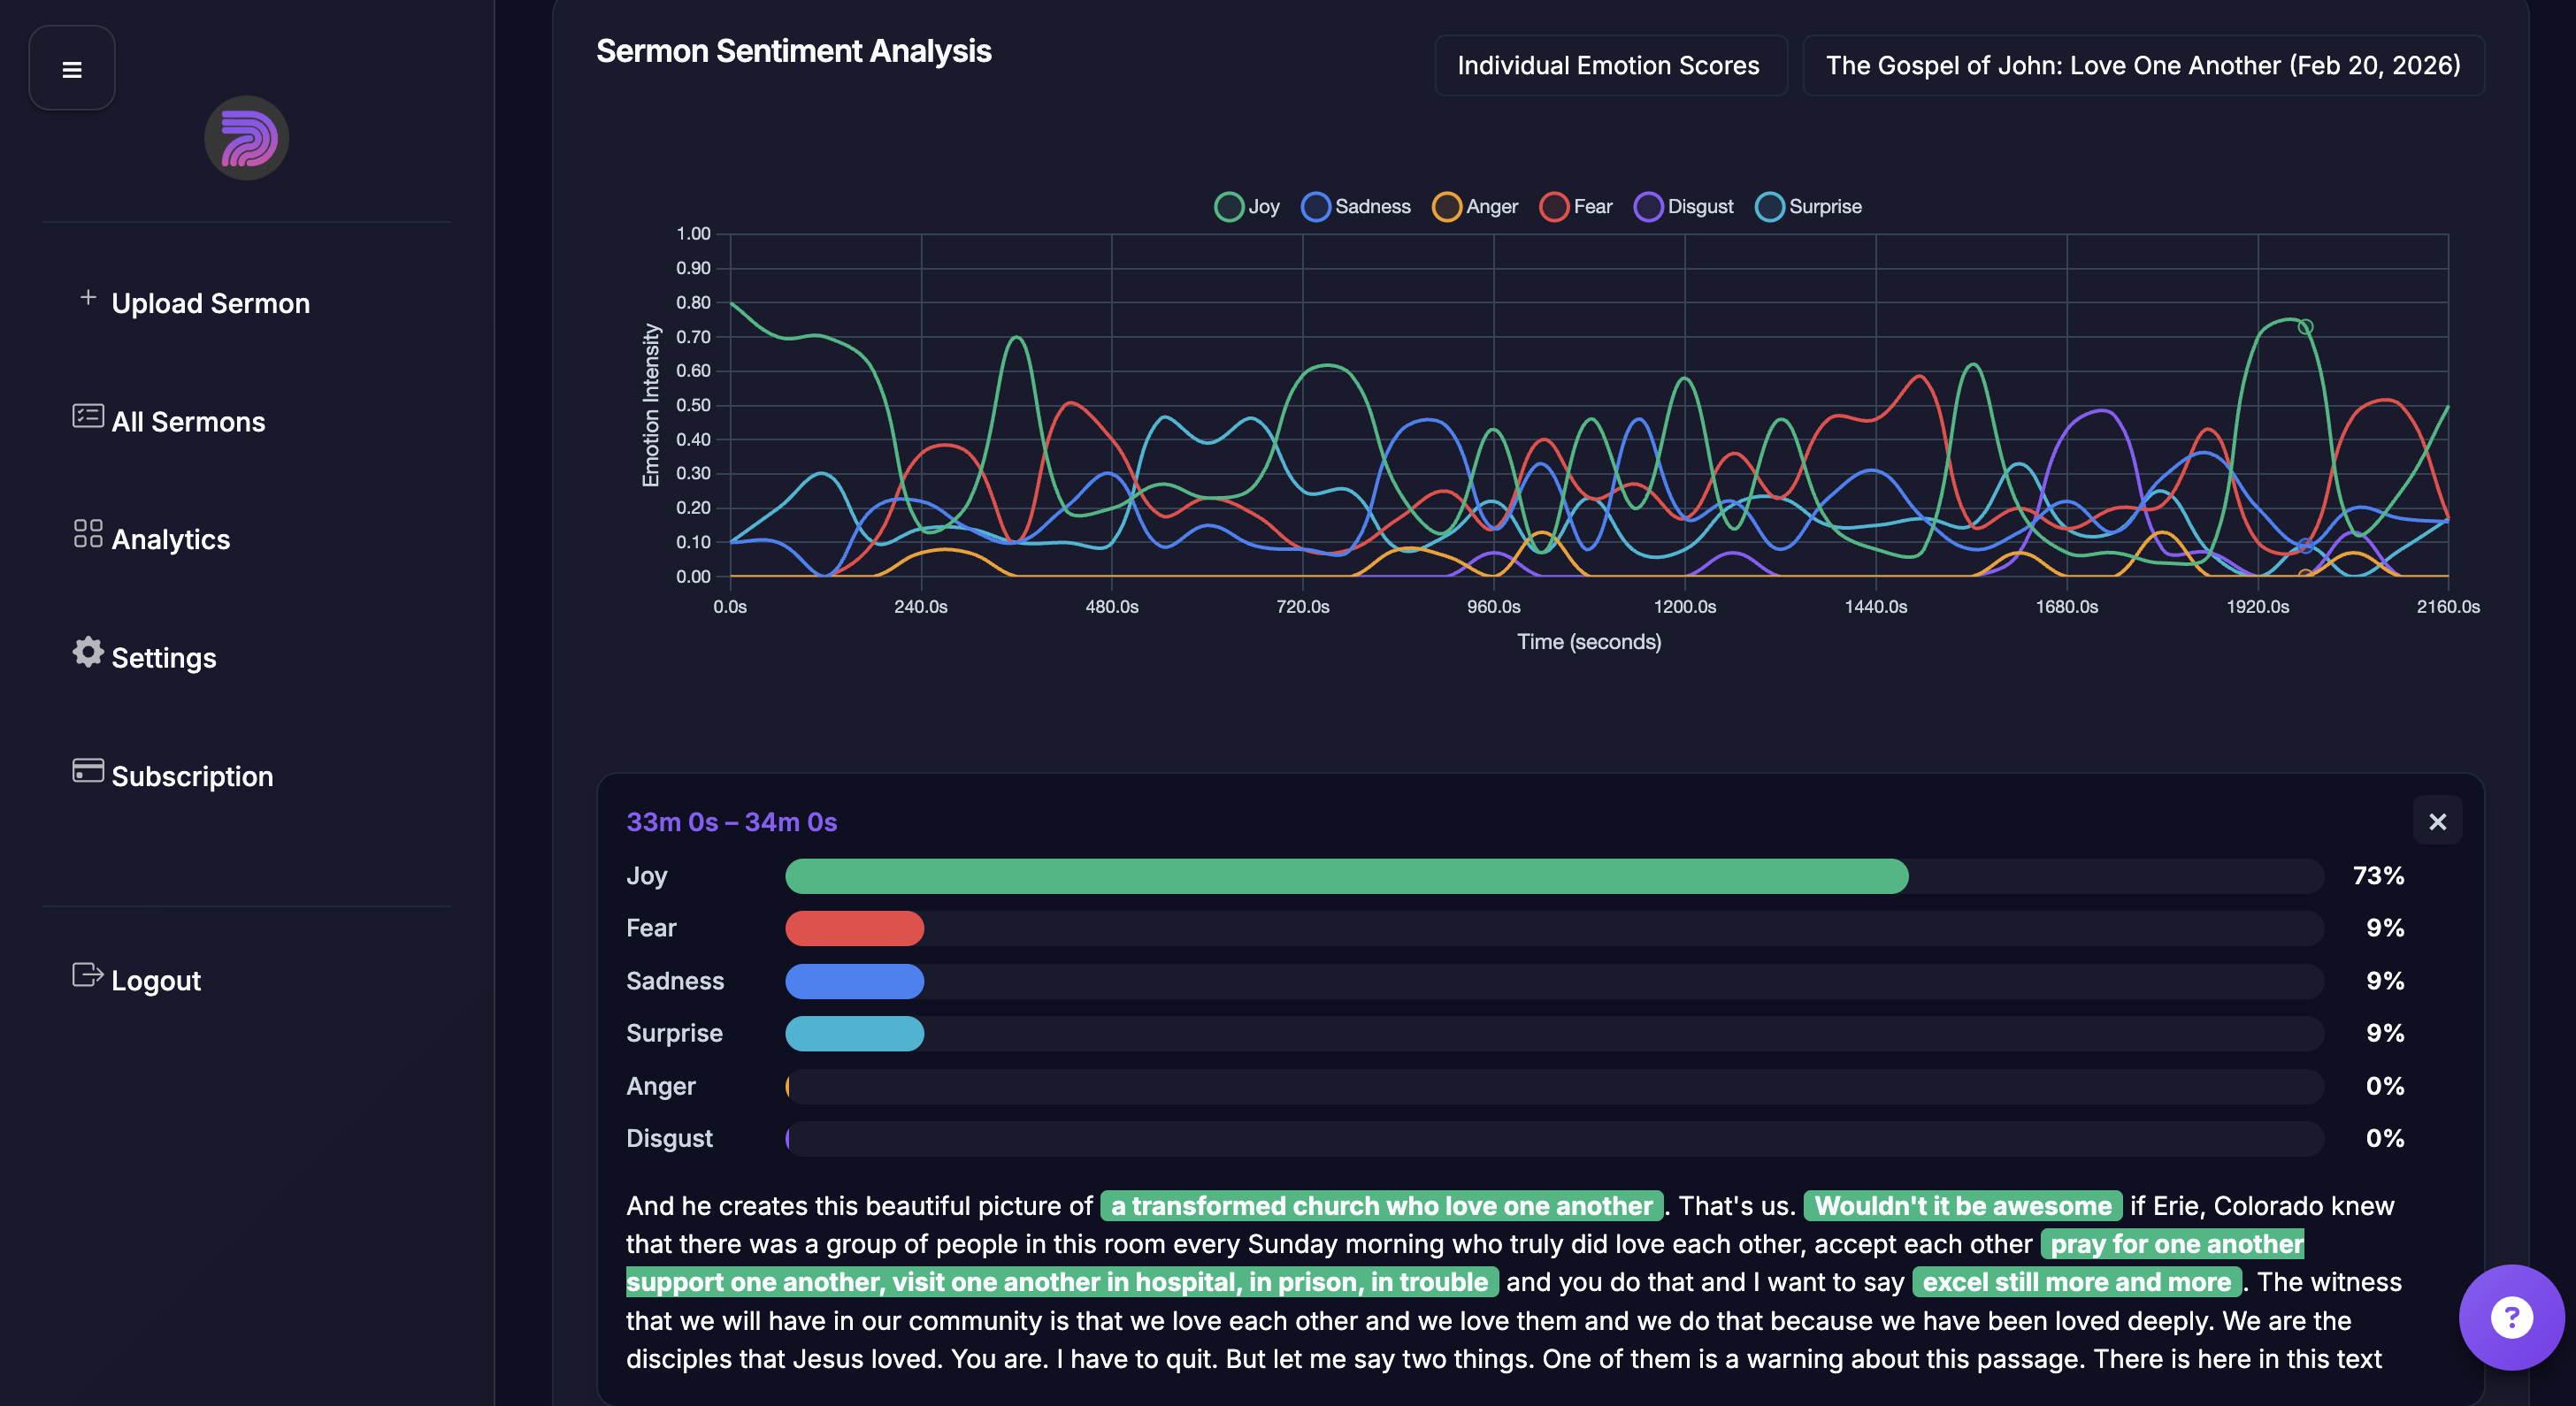Click the Logout arrow icon
The height and width of the screenshot is (1406, 2576).
[88, 974]
